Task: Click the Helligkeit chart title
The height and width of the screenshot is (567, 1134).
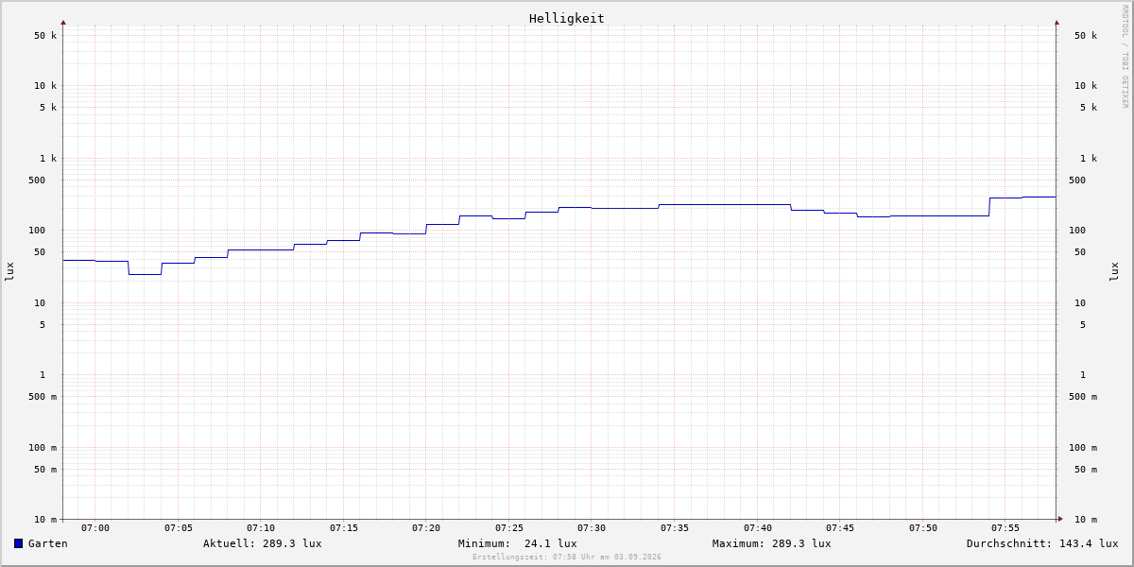Action: pyautogui.click(x=567, y=18)
